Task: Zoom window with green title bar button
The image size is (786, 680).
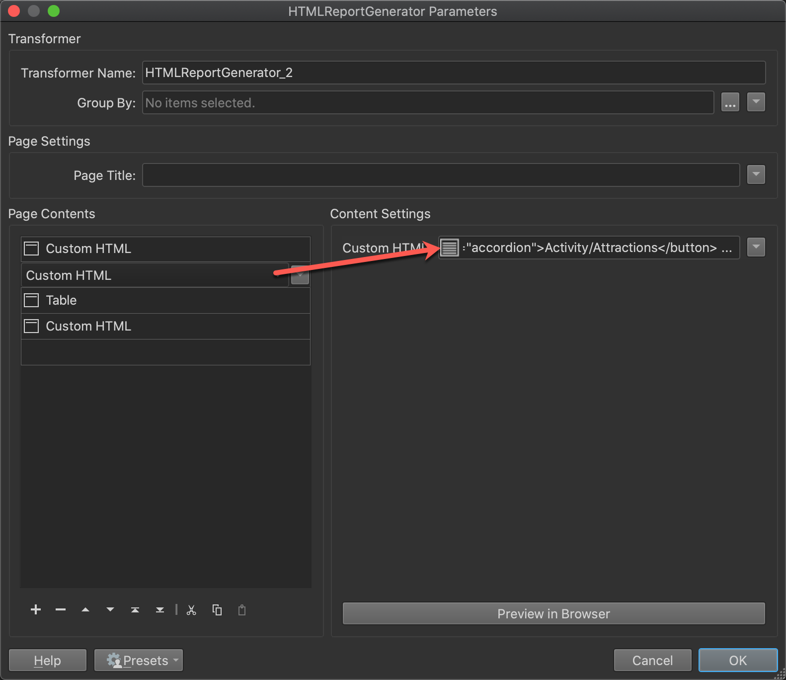Action: [54, 11]
